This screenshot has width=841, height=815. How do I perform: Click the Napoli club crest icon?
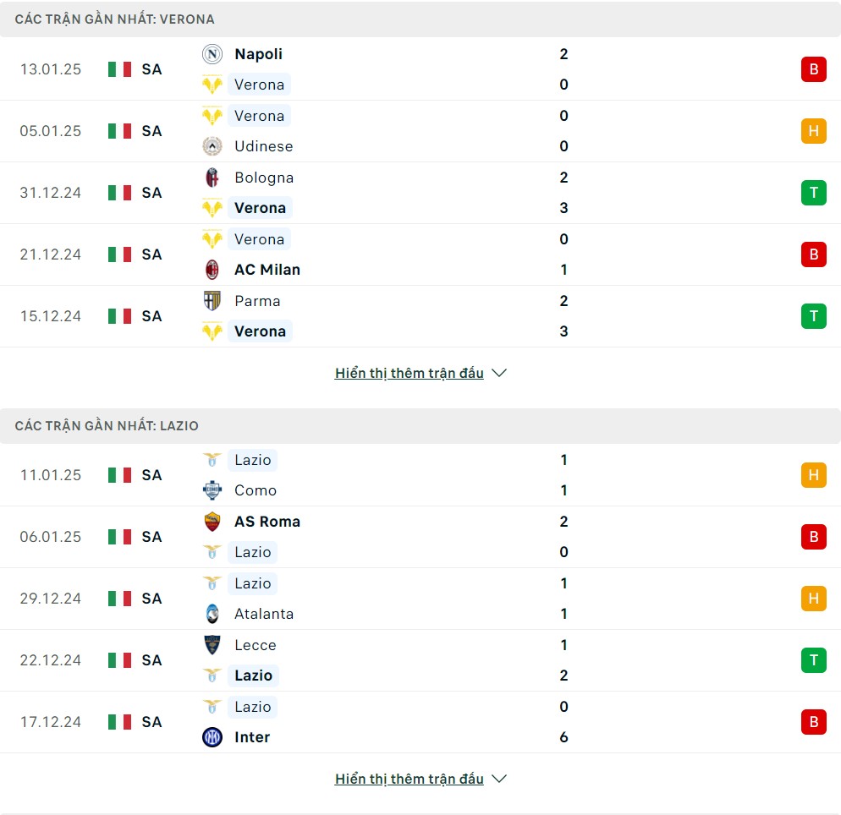pyautogui.click(x=212, y=54)
